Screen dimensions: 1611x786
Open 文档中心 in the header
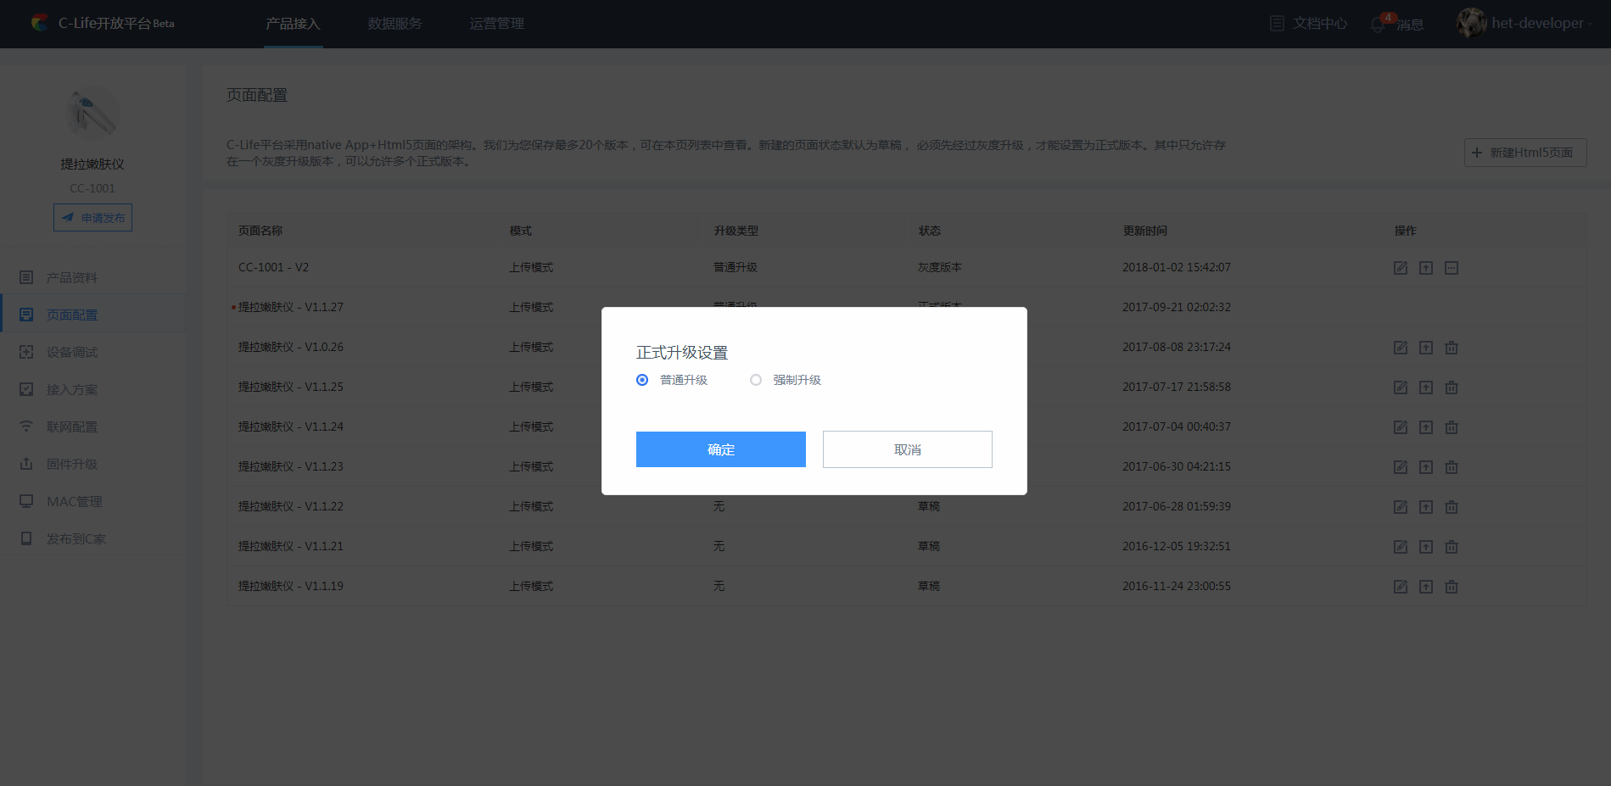(1308, 24)
